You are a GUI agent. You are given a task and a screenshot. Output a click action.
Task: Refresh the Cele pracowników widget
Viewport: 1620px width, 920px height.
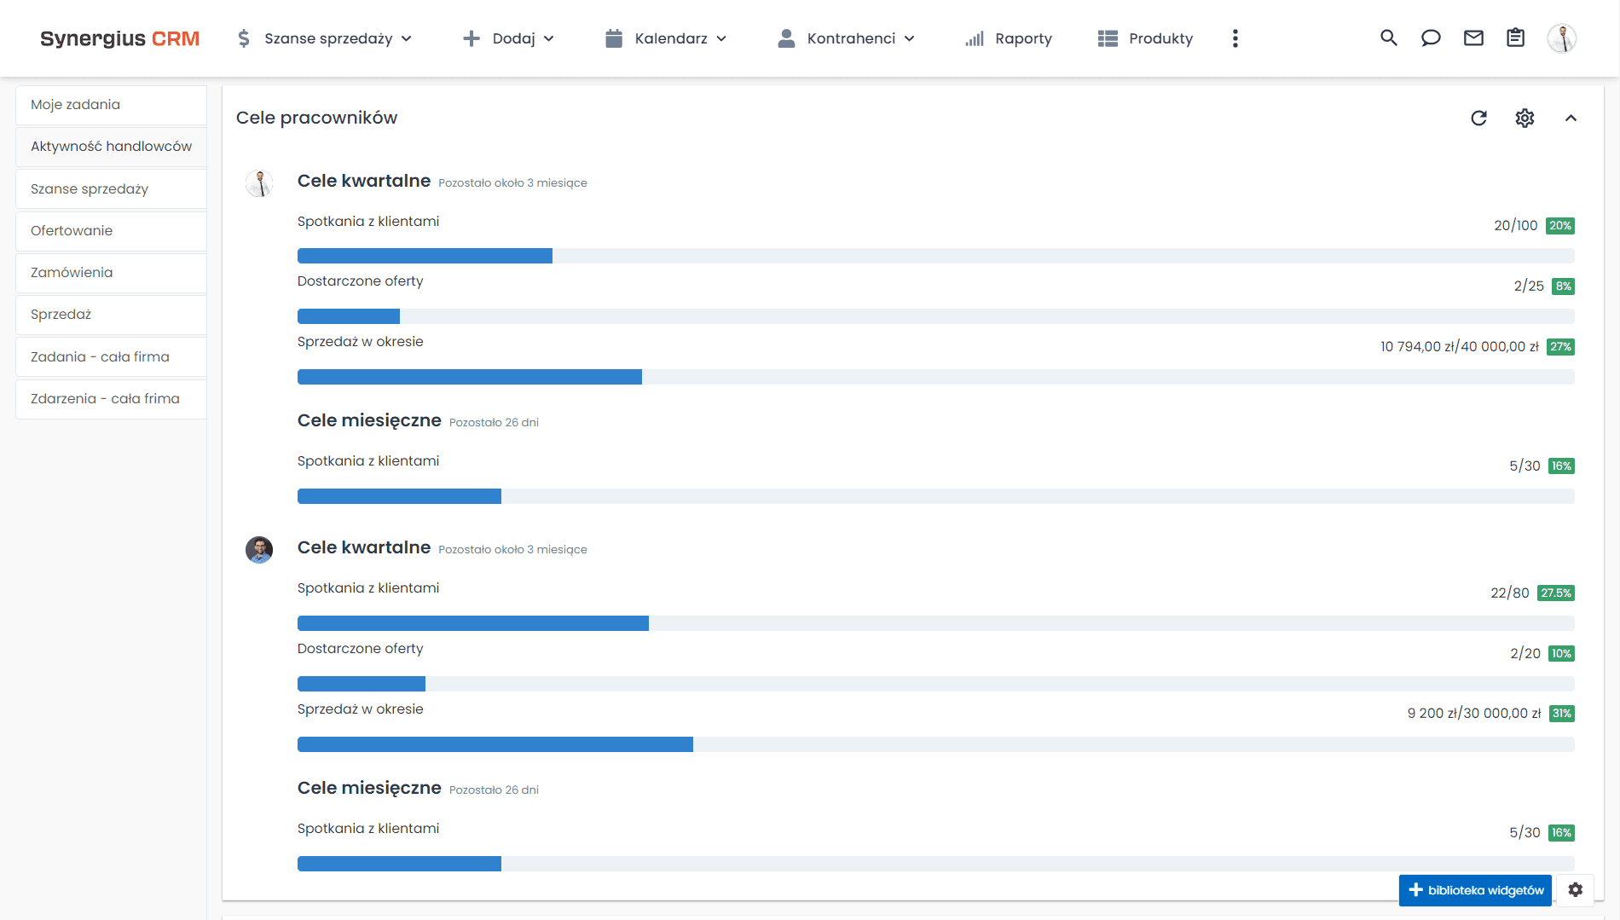(1478, 119)
